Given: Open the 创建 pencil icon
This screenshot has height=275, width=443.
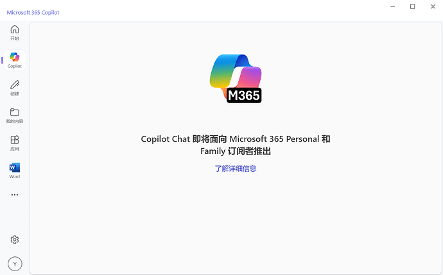Looking at the screenshot, I should coord(14,85).
